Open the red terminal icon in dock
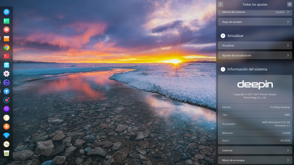The image size is (294, 165). (x=6, y=56)
